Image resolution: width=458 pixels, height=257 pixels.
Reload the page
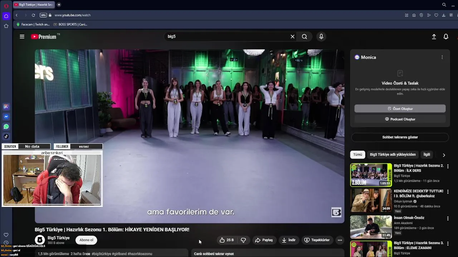[x=33, y=15]
